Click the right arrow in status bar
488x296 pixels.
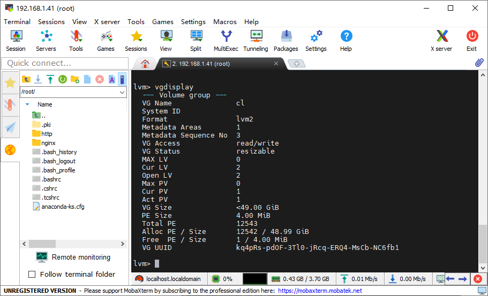click(463, 279)
